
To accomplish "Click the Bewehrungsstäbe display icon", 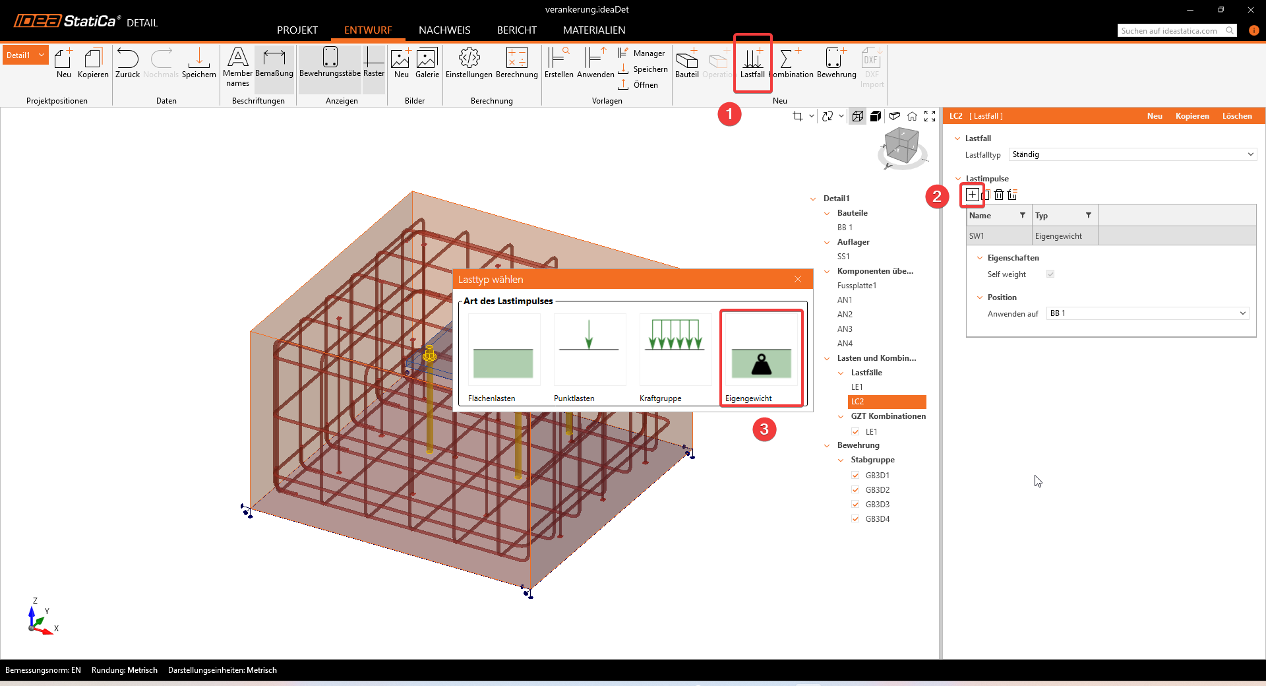I will pyautogui.click(x=330, y=61).
